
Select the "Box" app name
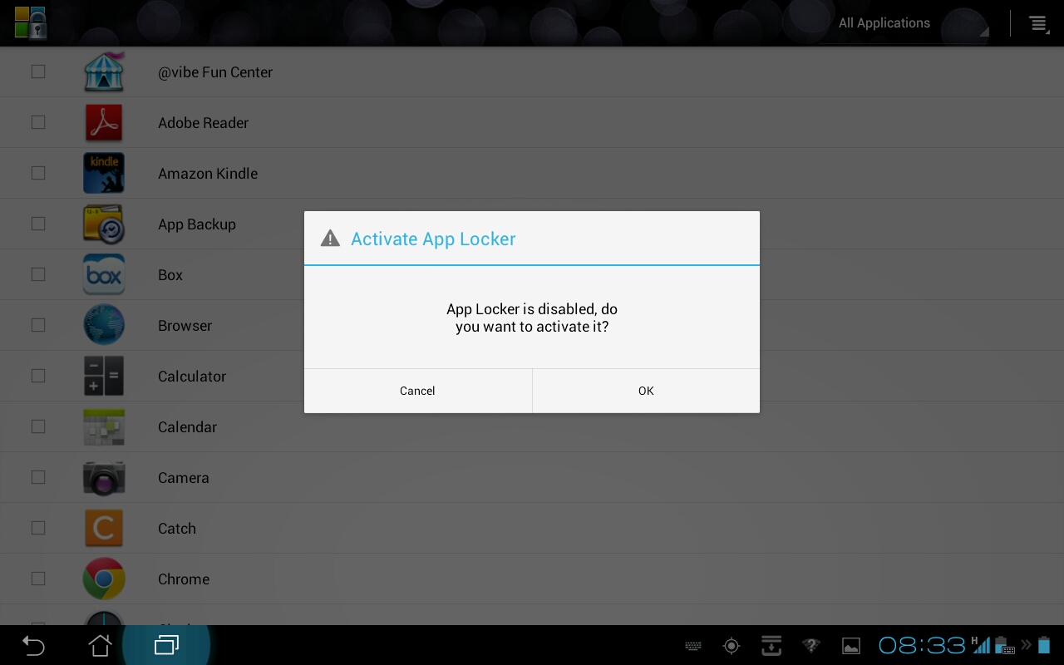[x=170, y=275]
